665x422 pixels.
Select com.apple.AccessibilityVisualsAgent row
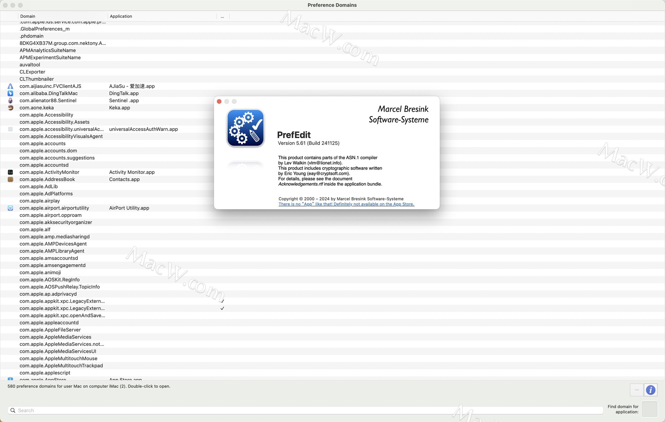tap(61, 137)
